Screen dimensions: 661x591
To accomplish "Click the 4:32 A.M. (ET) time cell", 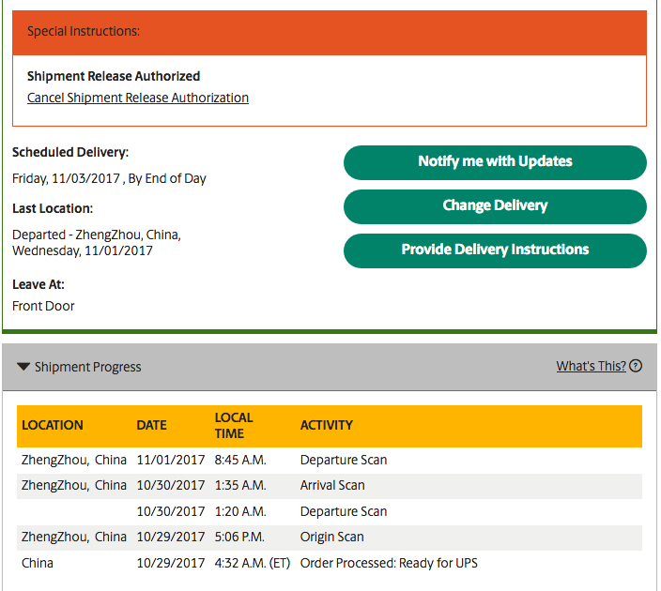I will 253,563.
